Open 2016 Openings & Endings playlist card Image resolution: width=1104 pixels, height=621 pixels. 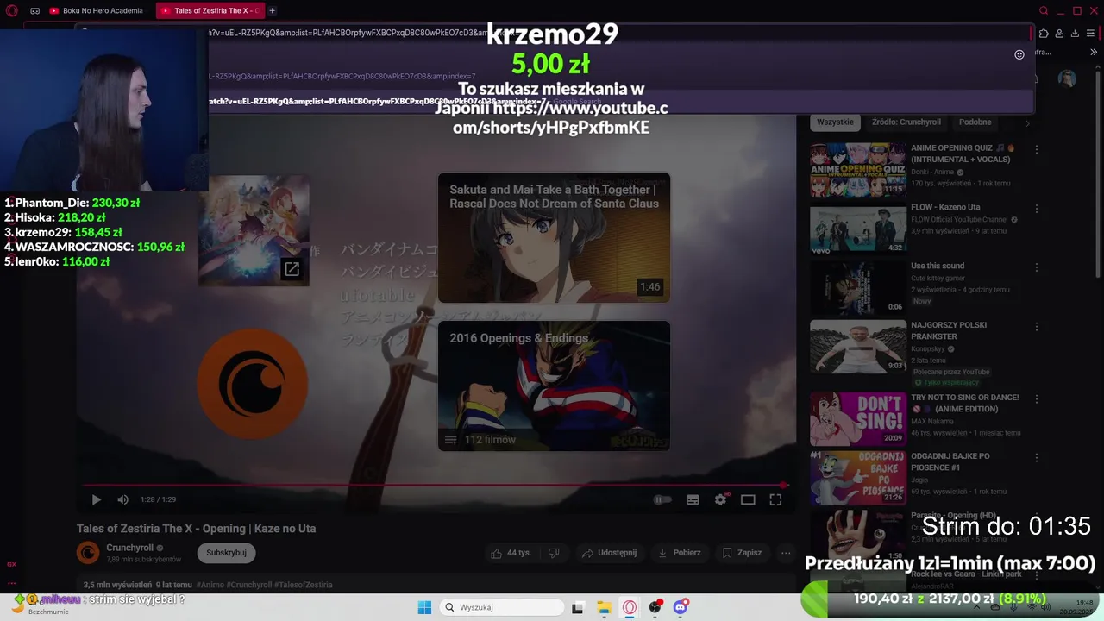click(x=554, y=386)
